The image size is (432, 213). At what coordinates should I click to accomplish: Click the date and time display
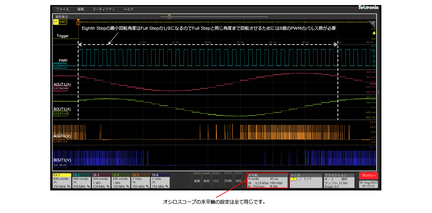coord(368,184)
